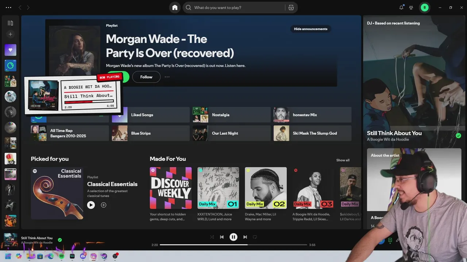Open the Spotify Home page
The width and height of the screenshot is (467, 262).
pyautogui.click(x=175, y=7)
